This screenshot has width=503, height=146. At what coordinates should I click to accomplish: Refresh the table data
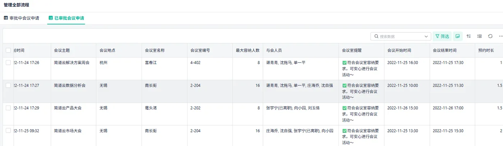point(490,36)
